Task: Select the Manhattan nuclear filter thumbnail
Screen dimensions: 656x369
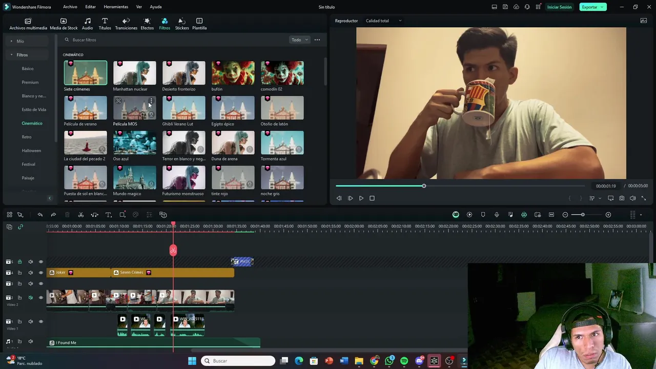Action: click(135, 73)
